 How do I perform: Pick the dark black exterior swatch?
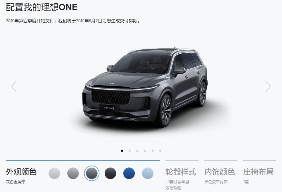pos(111,173)
